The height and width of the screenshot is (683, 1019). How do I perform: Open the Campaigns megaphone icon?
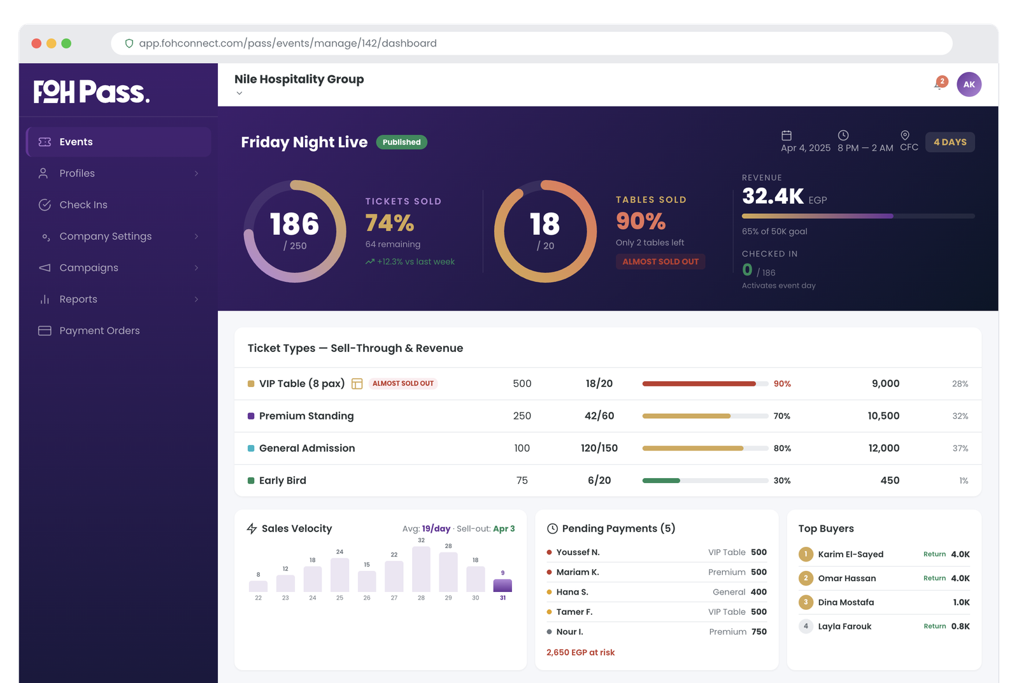[44, 267]
